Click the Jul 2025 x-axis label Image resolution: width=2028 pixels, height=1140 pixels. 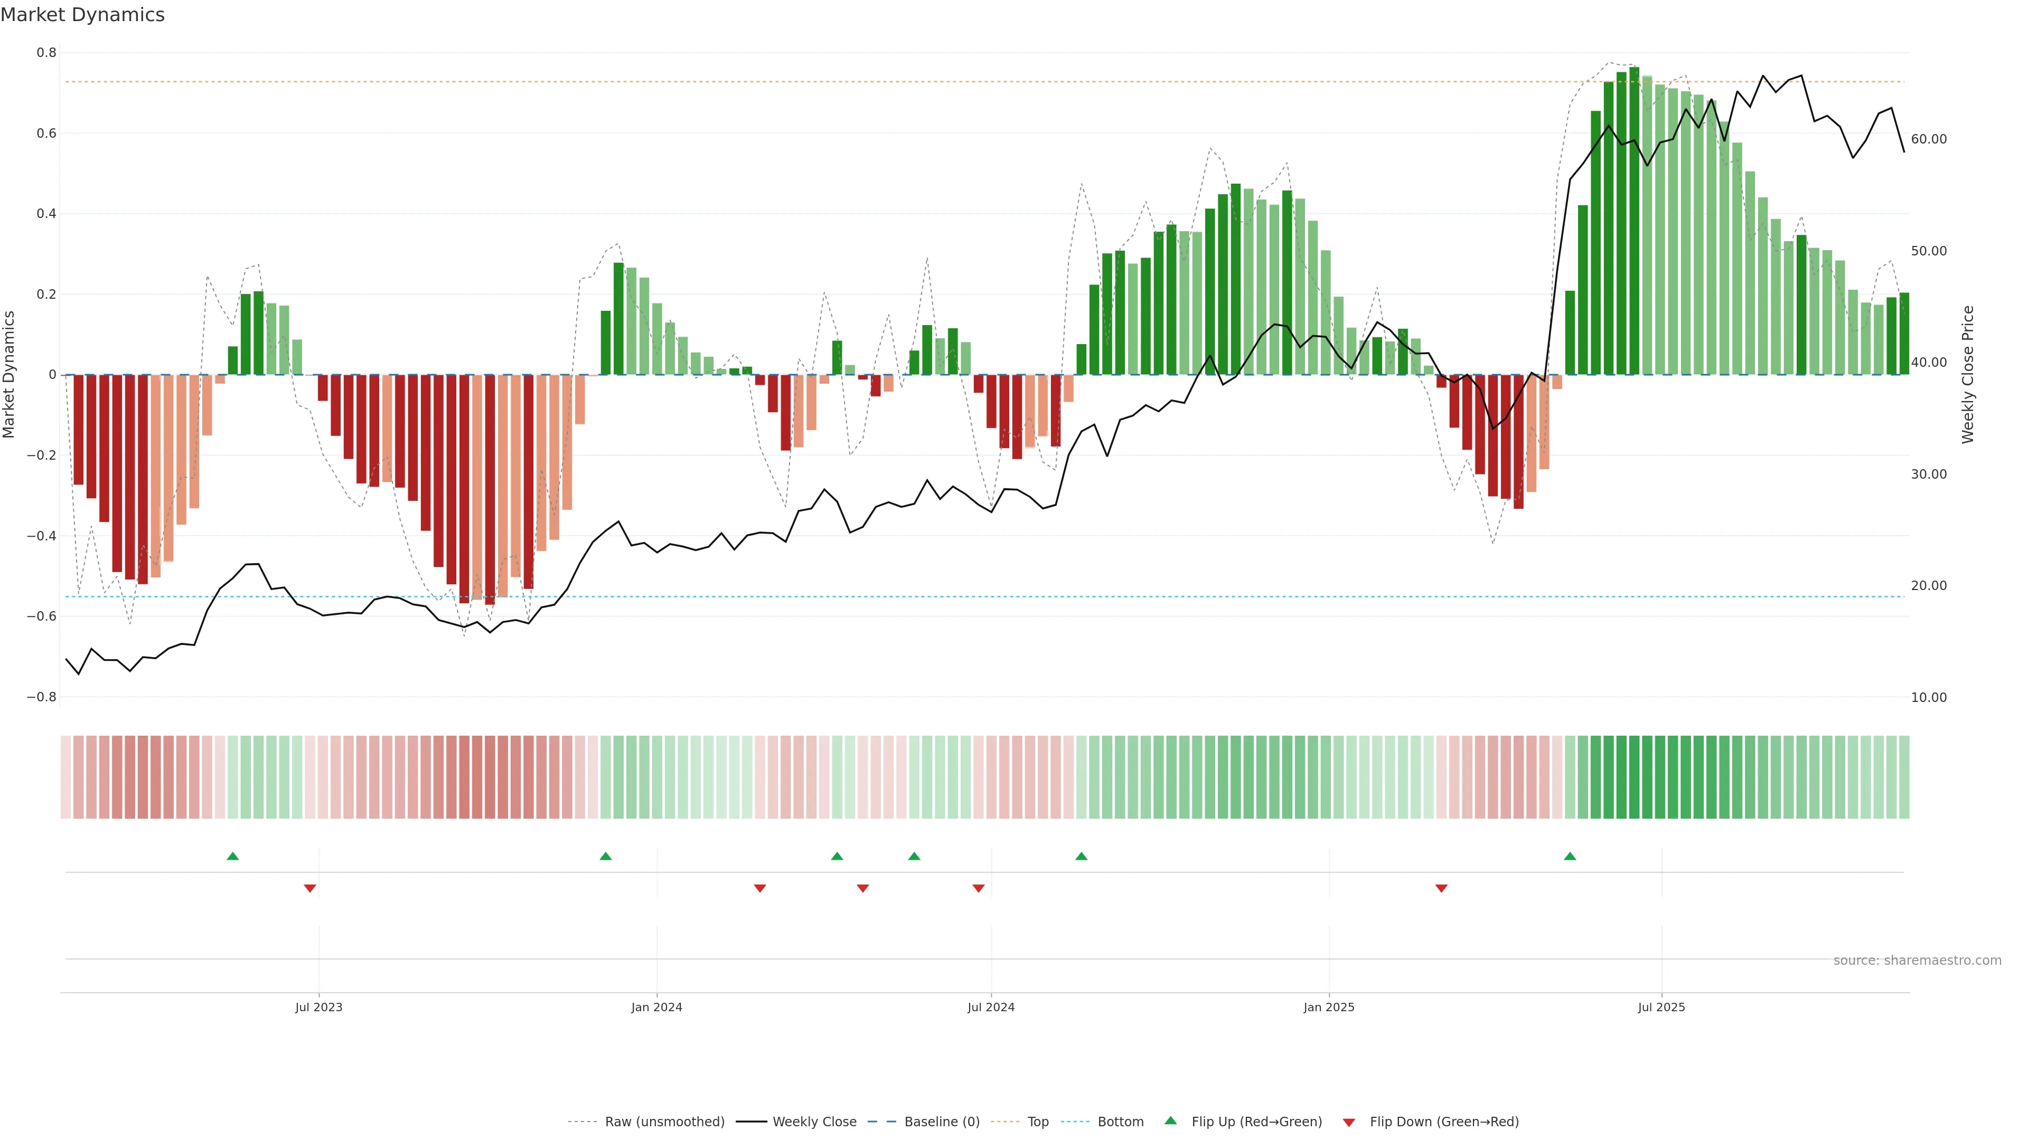(x=1661, y=1007)
